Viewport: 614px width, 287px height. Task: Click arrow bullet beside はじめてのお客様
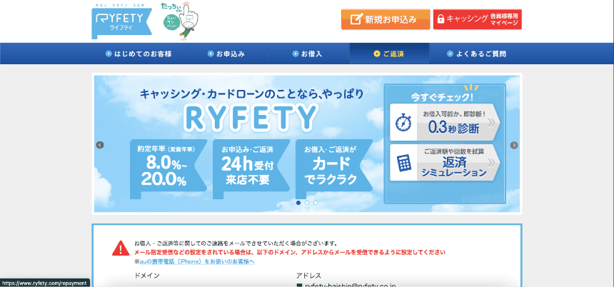(x=109, y=54)
